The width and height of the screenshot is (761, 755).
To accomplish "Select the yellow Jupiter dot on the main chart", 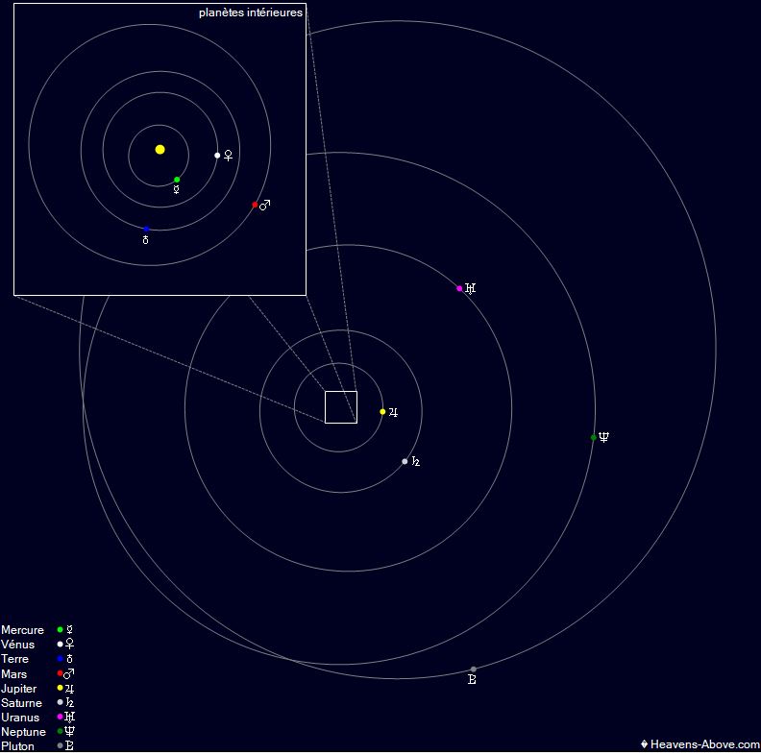I will 382,412.
